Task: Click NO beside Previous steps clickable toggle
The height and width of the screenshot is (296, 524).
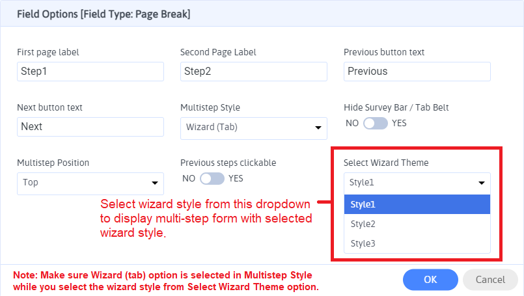Action: coord(188,178)
